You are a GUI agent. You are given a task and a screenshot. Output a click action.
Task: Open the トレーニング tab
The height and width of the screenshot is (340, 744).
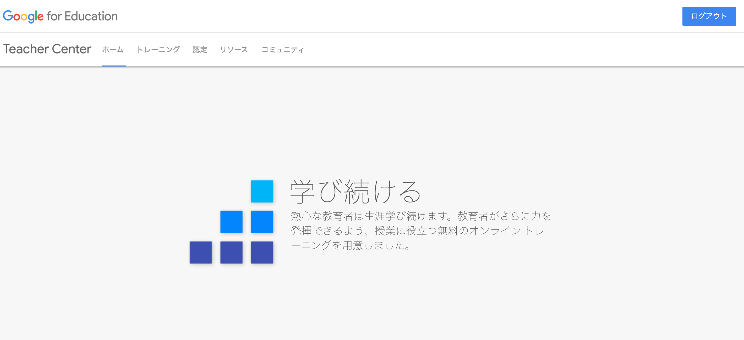158,50
